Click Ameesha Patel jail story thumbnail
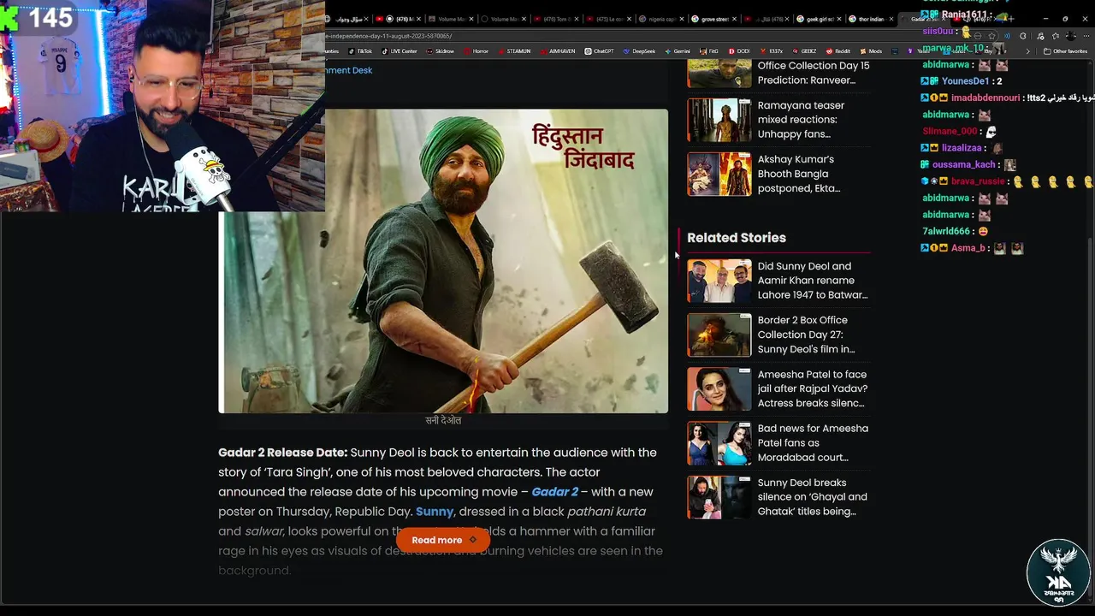This screenshot has height=616, width=1095. click(x=719, y=388)
